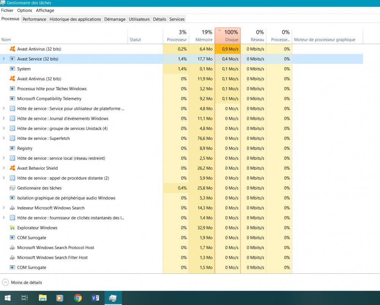Click the Task View taskbar icon

click(x=25, y=298)
